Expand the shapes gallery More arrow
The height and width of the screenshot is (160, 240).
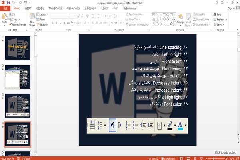point(175,24)
